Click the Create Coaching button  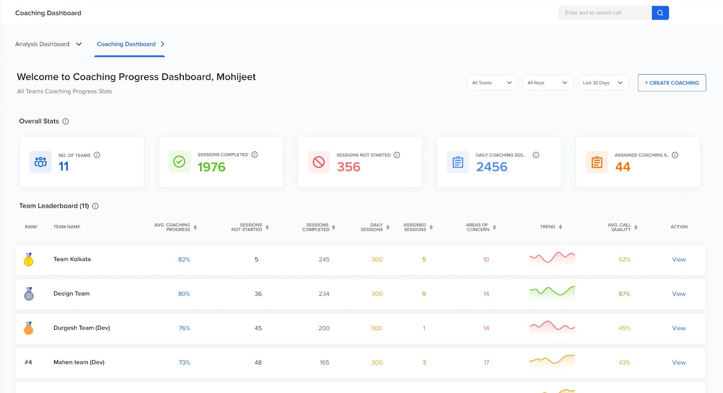(672, 83)
